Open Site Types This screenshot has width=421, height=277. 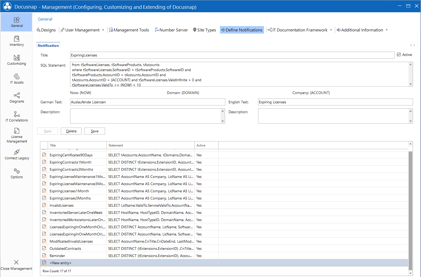coord(205,30)
